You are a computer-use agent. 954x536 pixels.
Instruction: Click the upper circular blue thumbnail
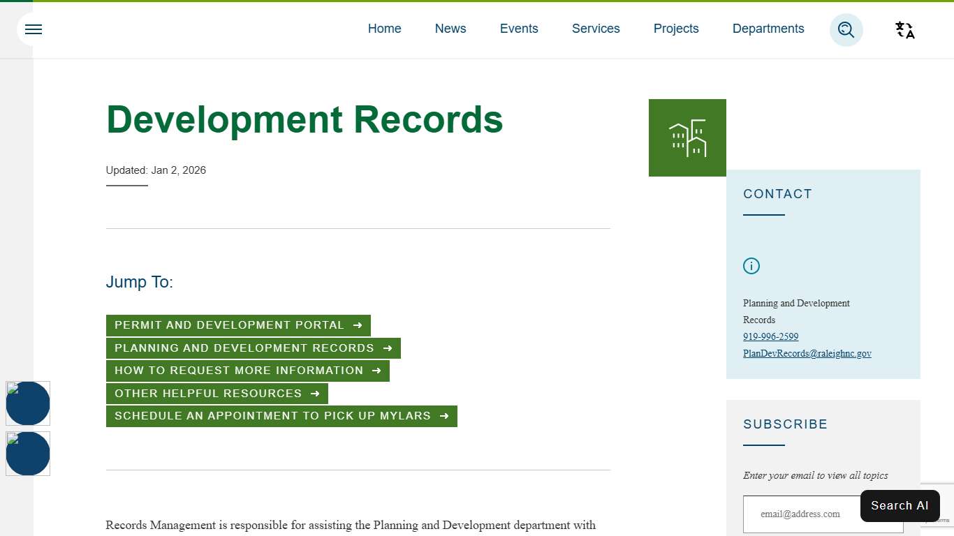(28, 403)
